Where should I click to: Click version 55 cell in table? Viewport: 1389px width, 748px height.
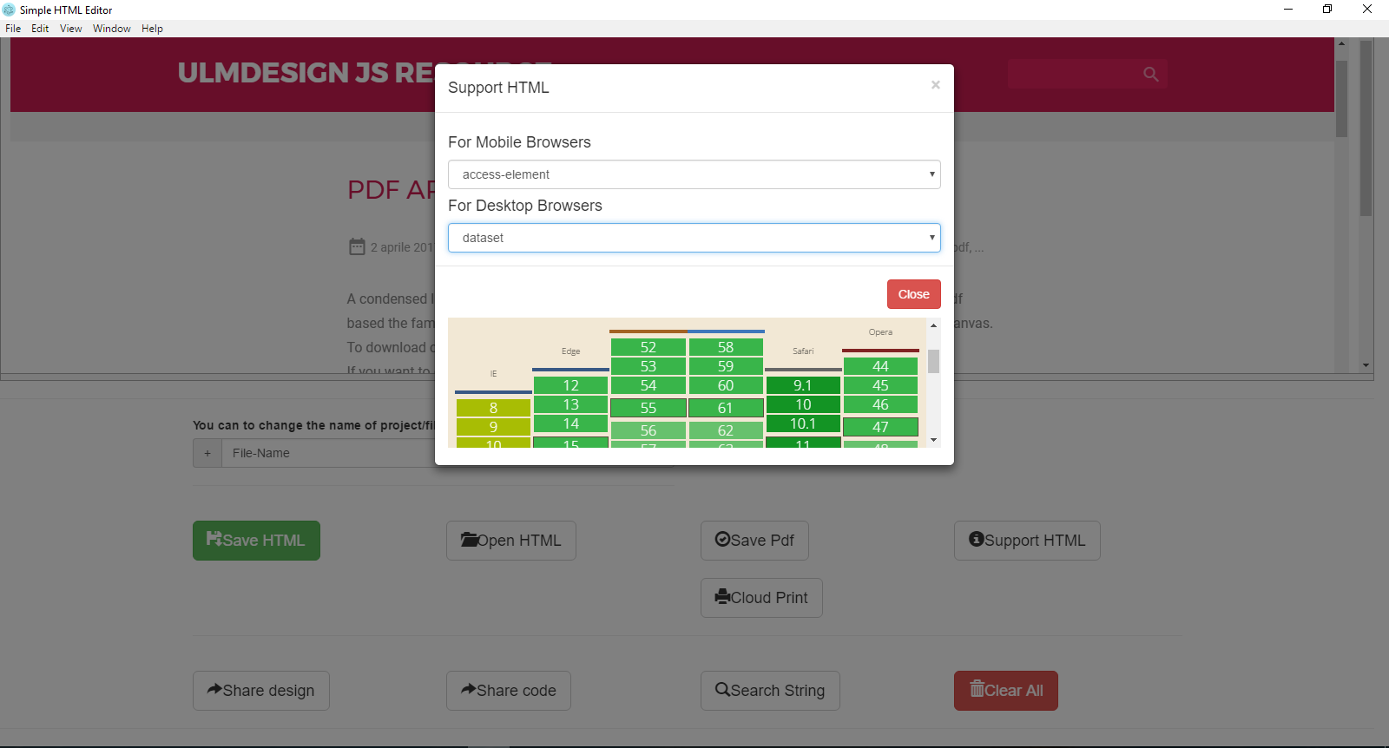coord(648,408)
